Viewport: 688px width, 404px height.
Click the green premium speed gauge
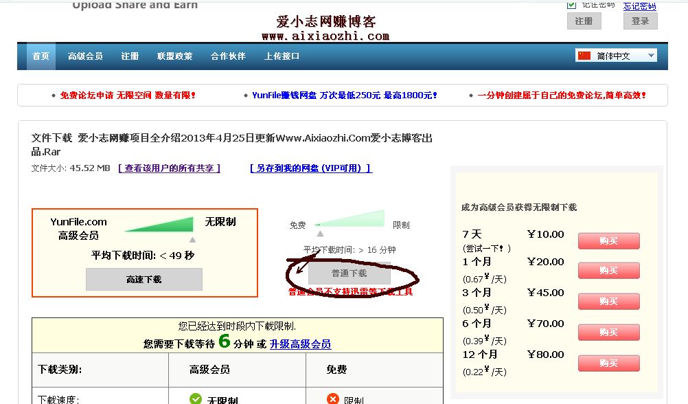click(159, 224)
